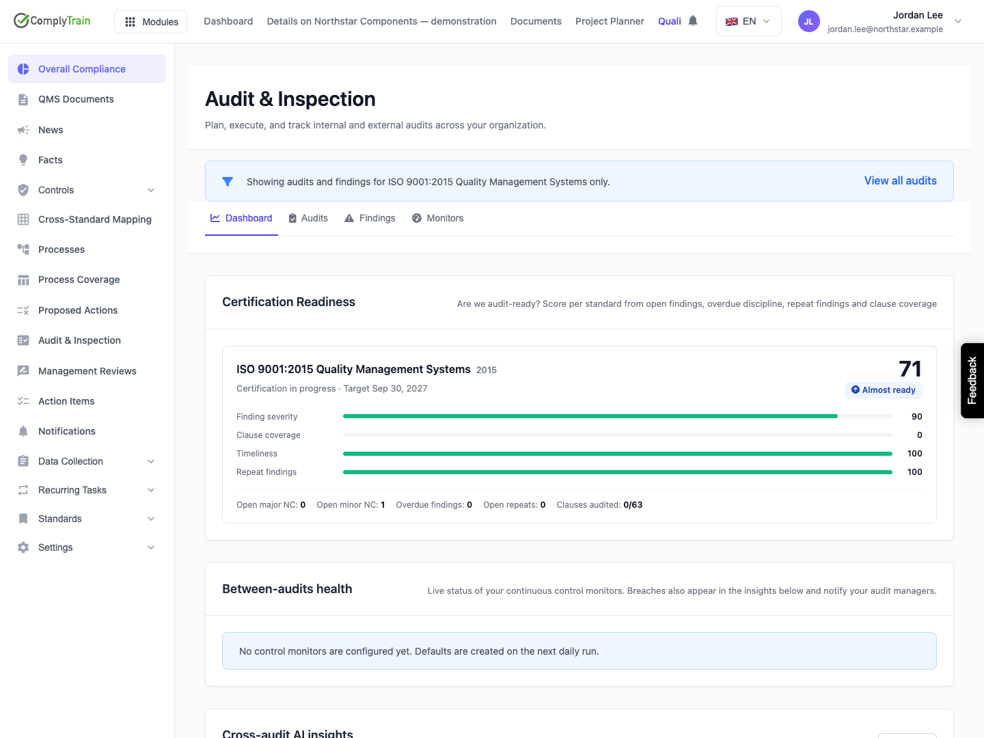The height and width of the screenshot is (738, 984).
Task: Click the Facts lightbulb icon
Action: point(23,160)
